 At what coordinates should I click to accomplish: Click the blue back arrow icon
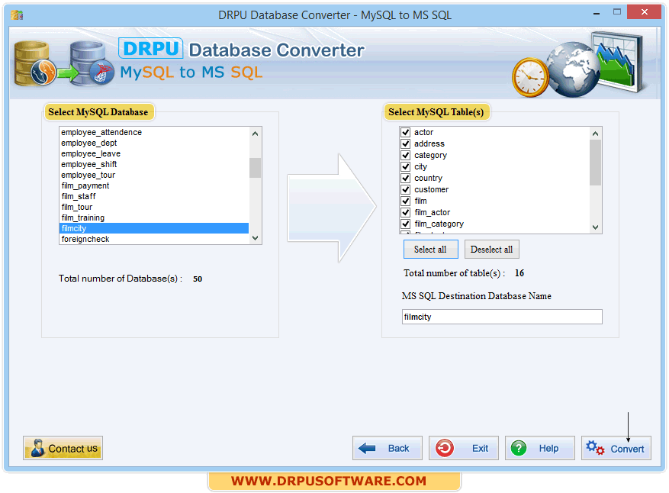[x=367, y=448]
